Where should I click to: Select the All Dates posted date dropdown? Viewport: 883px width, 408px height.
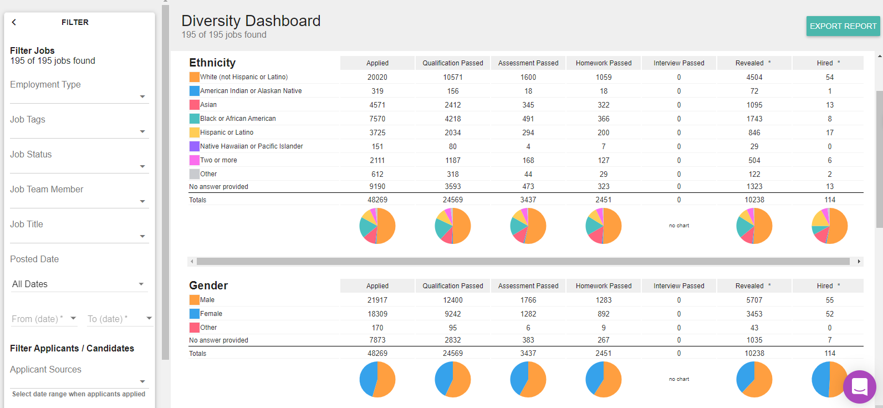[x=79, y=284]
